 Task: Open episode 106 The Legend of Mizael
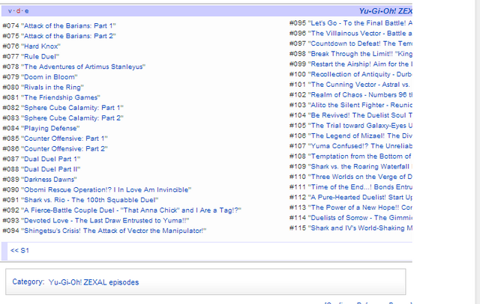point(360,136)
